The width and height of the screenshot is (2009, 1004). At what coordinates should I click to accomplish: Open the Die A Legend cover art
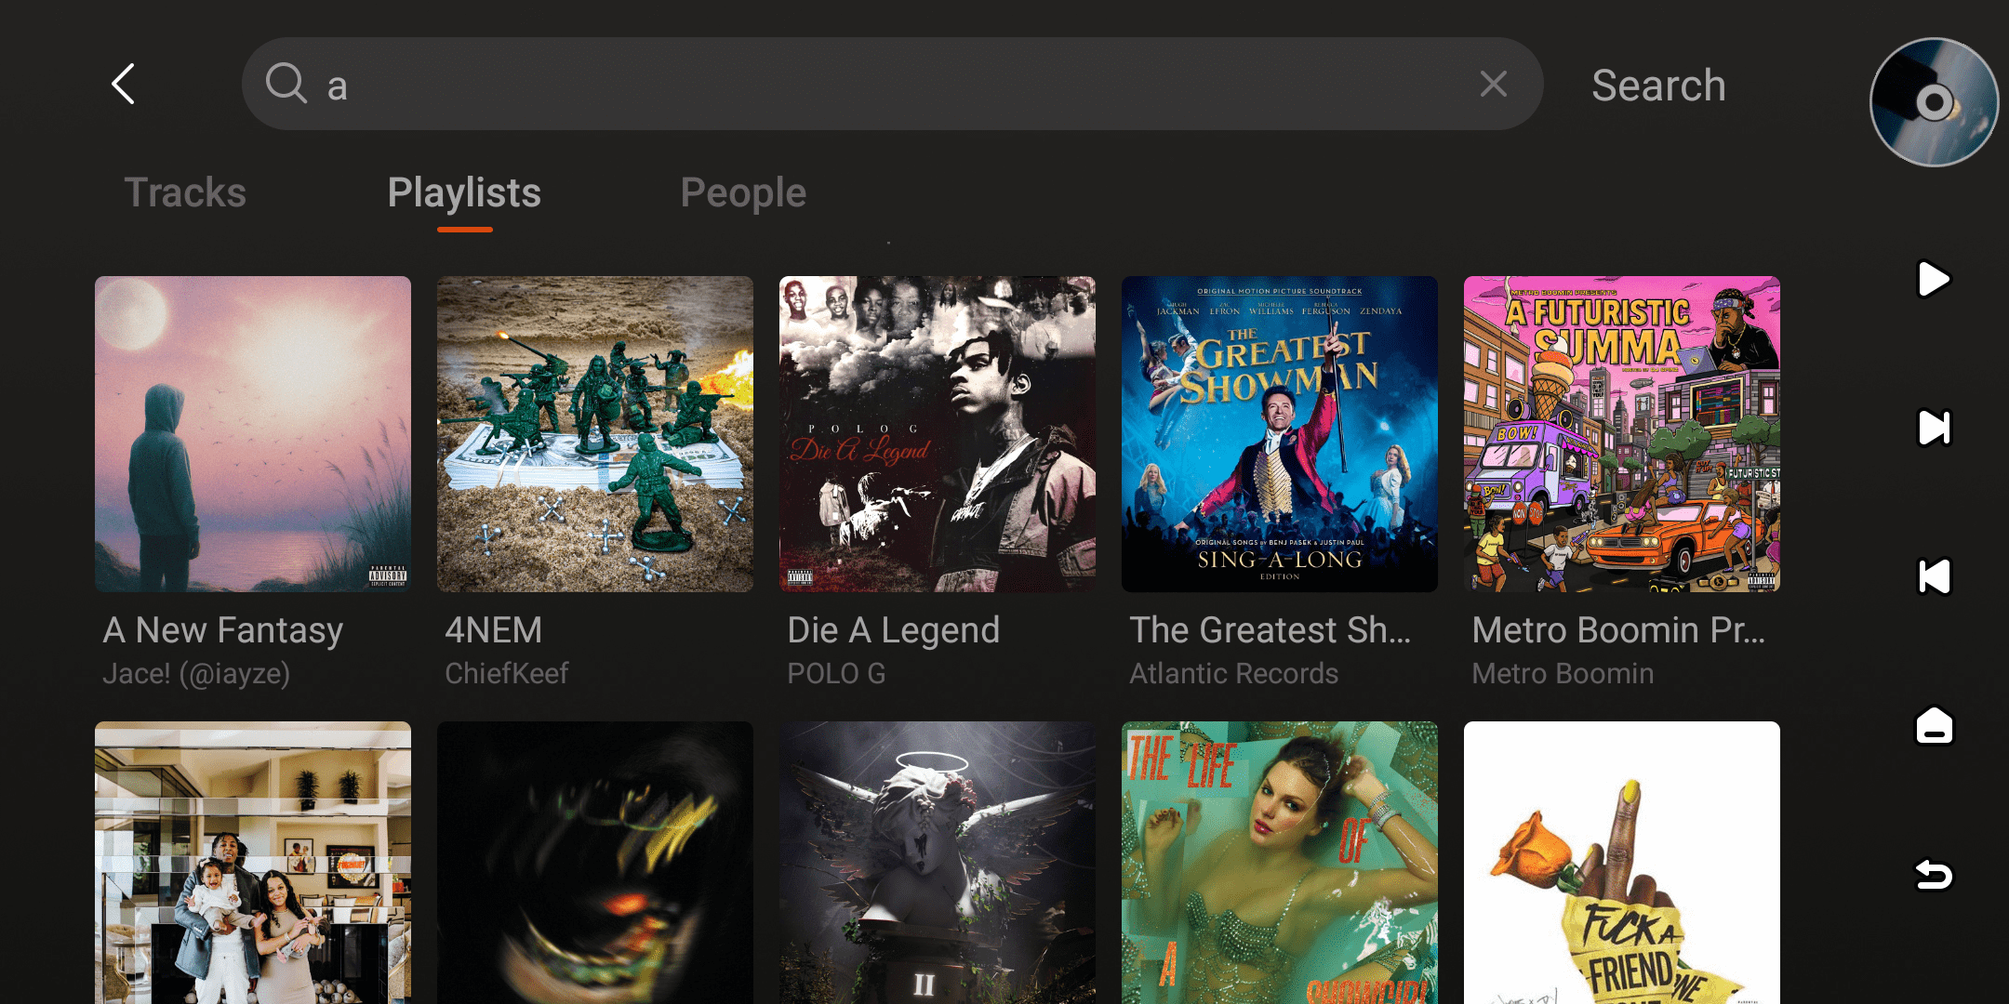pyautogui.click(x=938, y=434)
